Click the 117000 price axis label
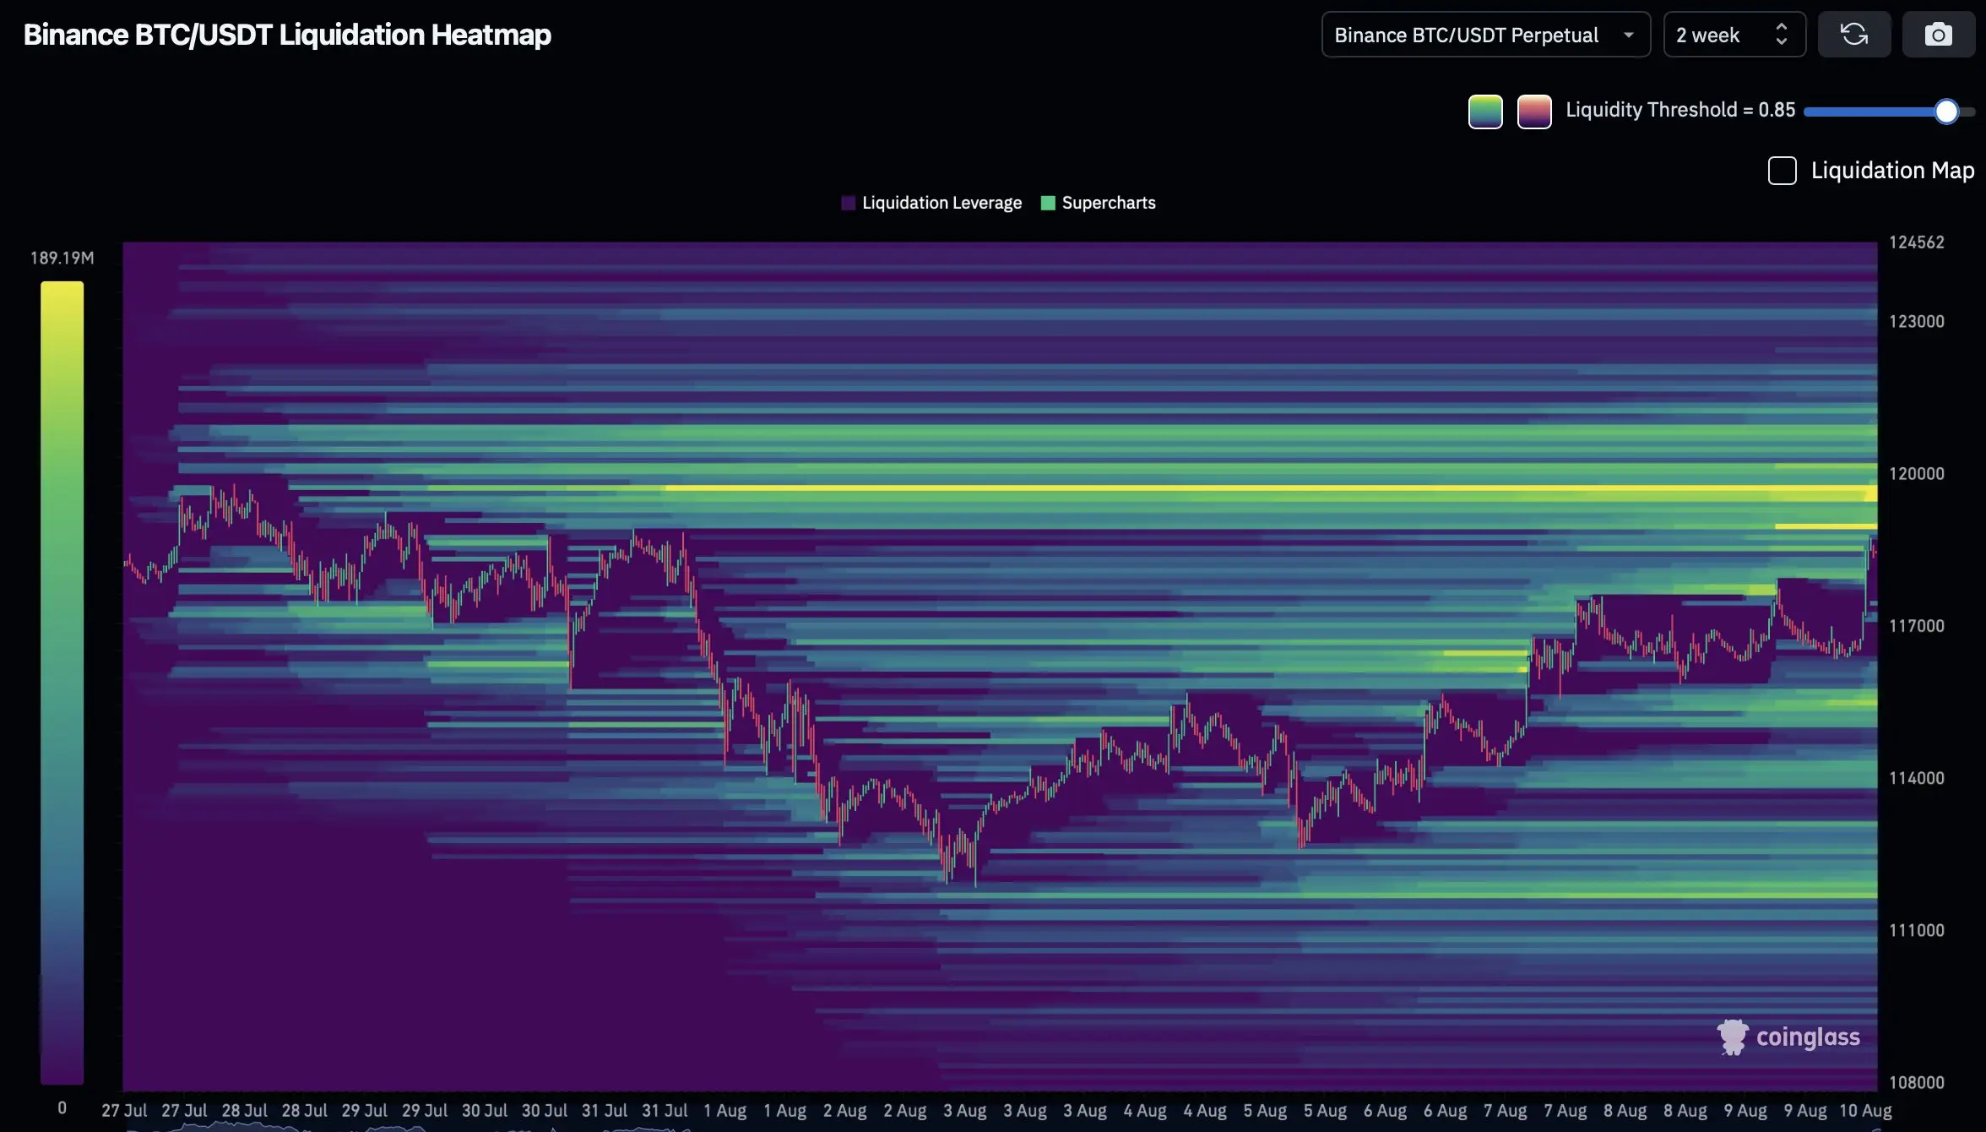Screen dimensions: 1986x1132 coord(1916,626)
